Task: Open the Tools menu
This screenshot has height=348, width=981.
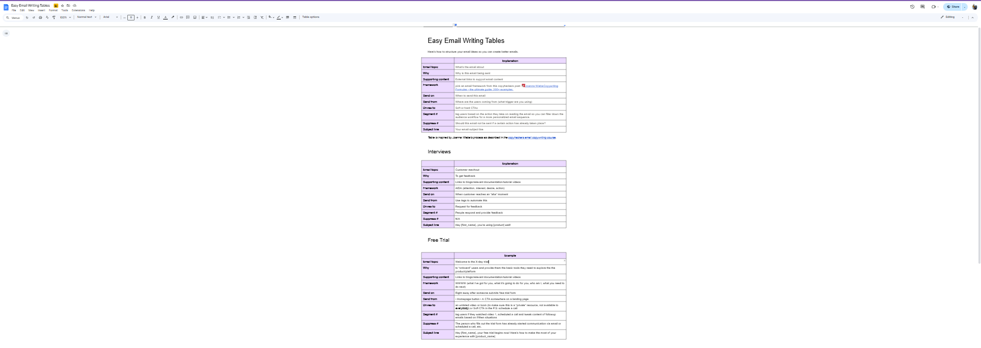Action: (x=64, y=10)
